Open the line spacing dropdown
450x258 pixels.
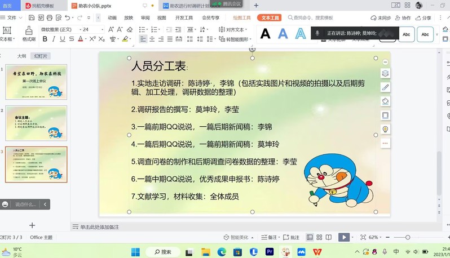click(211, 39)
